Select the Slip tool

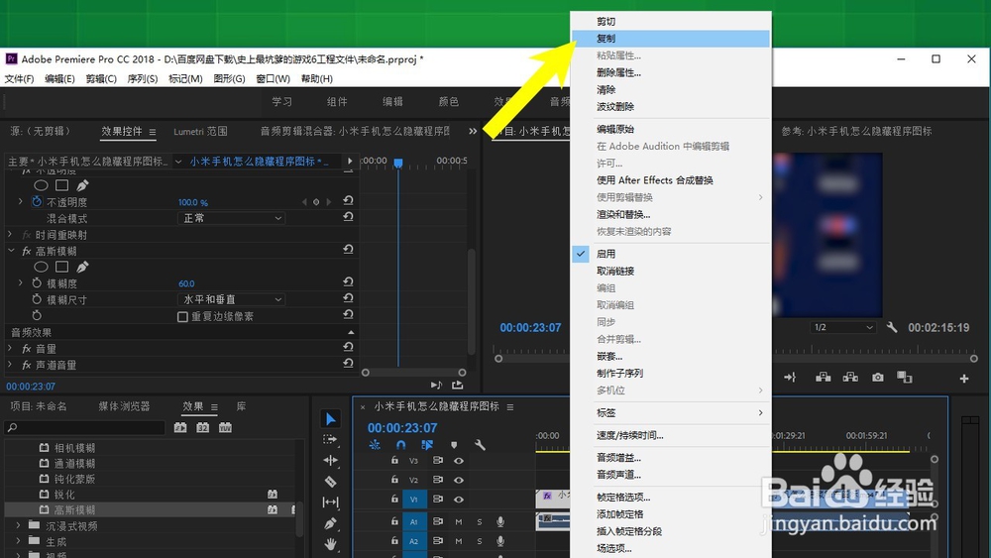tap(331, 502)
